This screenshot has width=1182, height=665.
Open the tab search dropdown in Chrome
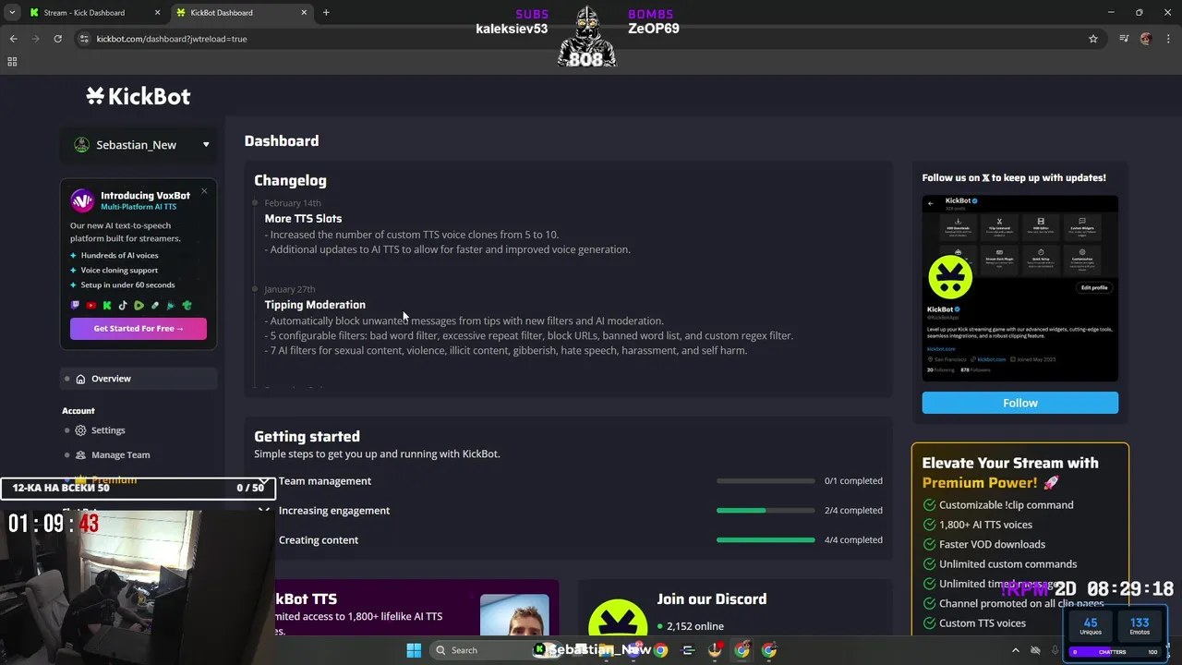click(x=12, y=13)
